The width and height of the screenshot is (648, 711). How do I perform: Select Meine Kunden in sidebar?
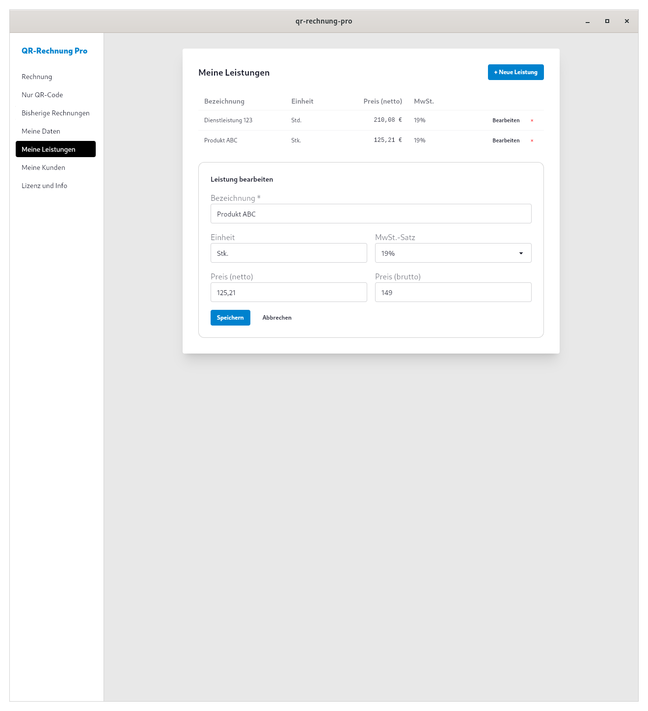43,167
